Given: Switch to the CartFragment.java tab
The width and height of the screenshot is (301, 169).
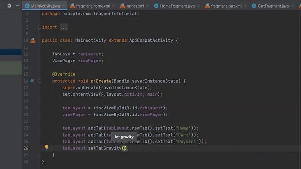Looking at the screenshot, I should click(273, 6).
